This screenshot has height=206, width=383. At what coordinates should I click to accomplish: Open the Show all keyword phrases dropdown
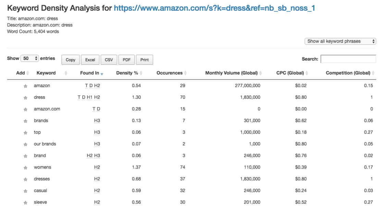[340, 41]
